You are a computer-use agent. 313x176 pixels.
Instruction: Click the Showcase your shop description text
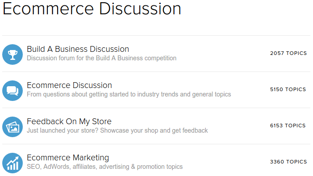pyautogui.click(x=117, y=130)
